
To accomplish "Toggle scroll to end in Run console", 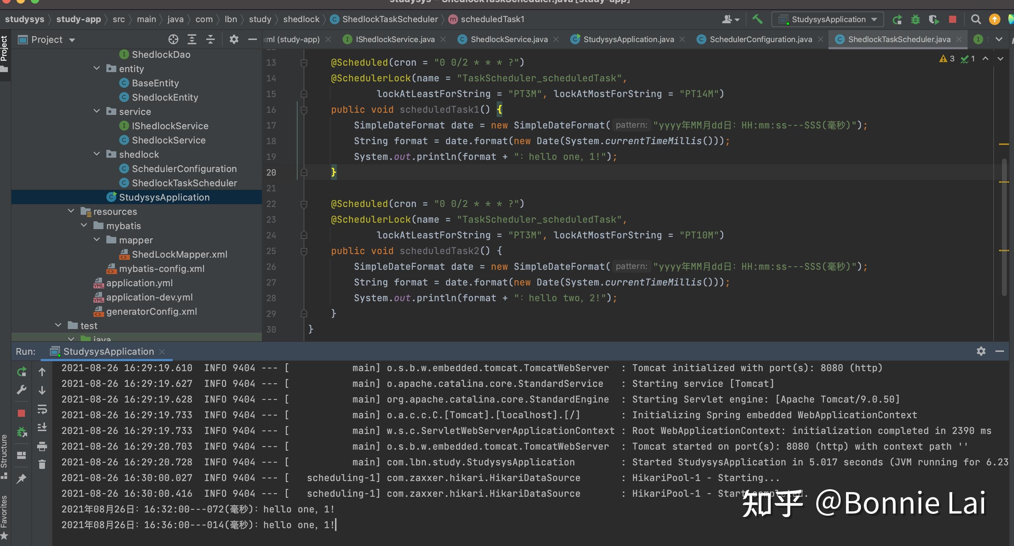I will click(x=42, y=428).
